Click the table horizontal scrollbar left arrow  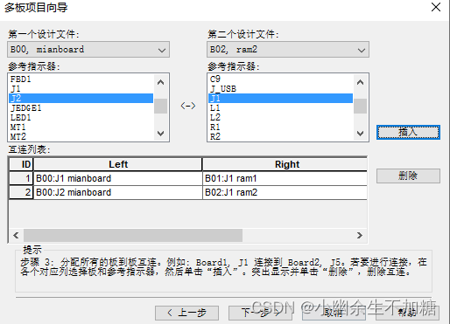(x=16, y=235)
